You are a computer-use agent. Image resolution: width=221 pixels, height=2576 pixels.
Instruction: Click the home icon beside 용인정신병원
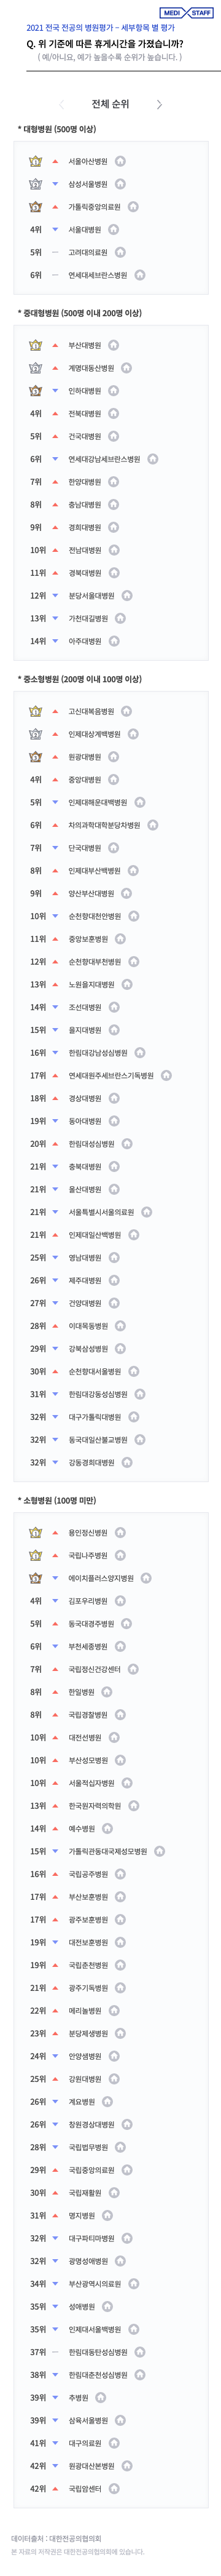pos(120,1532)
